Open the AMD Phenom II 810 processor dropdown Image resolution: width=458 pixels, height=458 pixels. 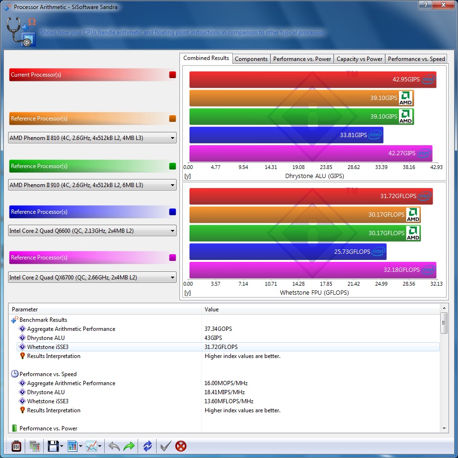point(92,138)
